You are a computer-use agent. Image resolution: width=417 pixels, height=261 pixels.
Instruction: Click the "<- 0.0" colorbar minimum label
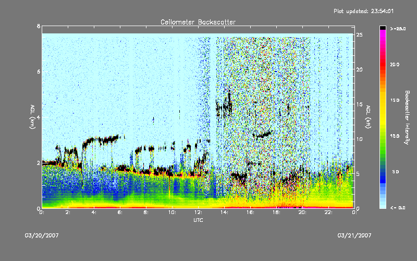(x=398, y=207)
